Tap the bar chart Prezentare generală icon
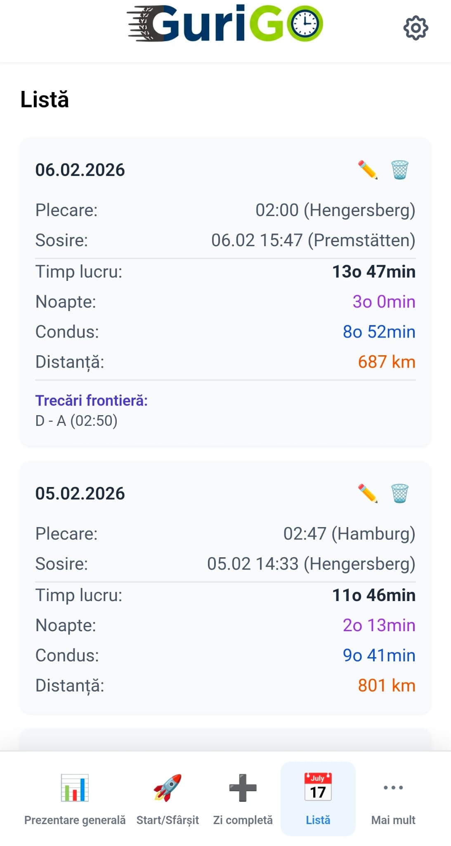The image size is (451, 846). pos(75,787)
